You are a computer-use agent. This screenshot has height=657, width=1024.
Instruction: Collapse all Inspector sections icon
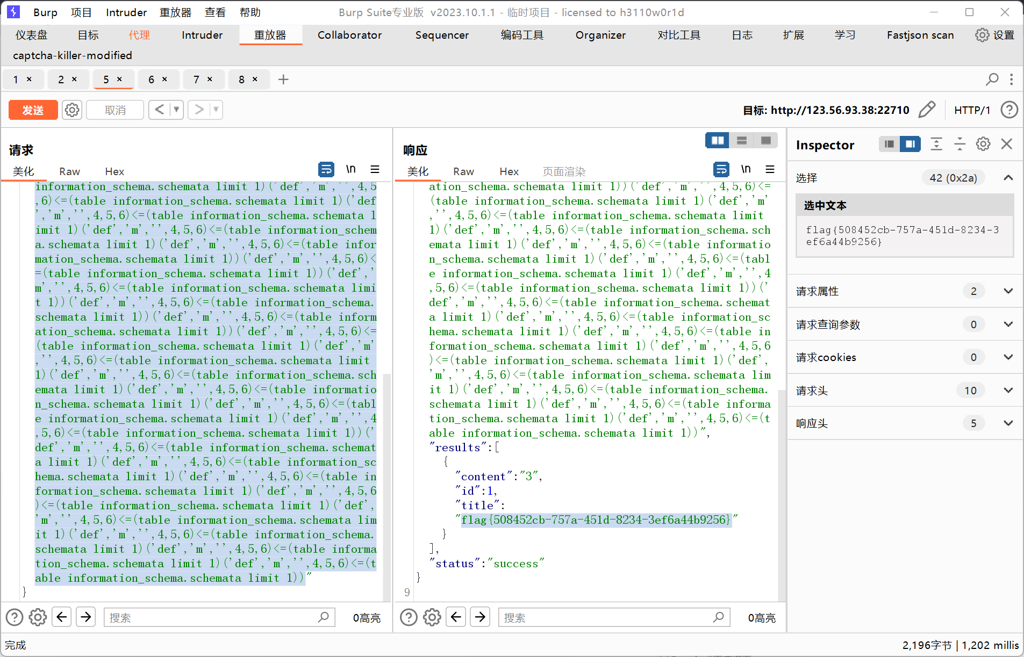tap(959, 144)
